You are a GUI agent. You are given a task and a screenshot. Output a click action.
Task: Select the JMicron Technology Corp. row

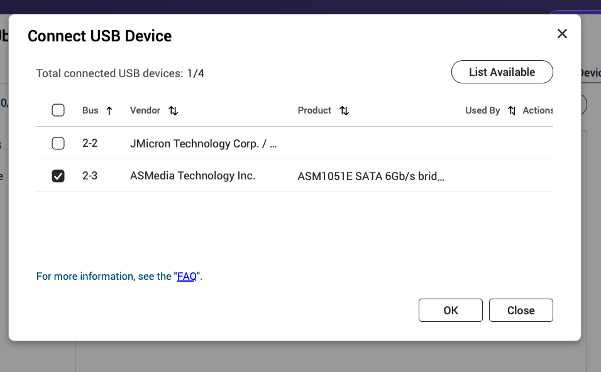pos(203,144)
